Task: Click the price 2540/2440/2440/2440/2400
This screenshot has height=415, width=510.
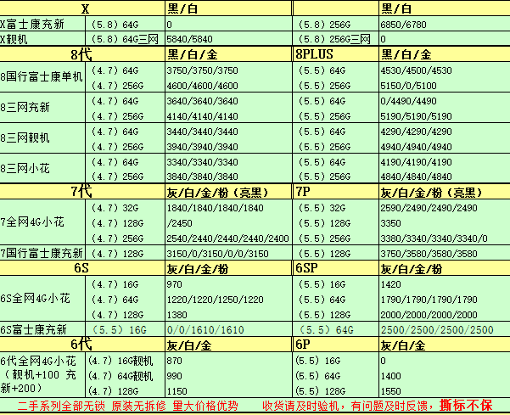Action: click(x=227, y=238)
